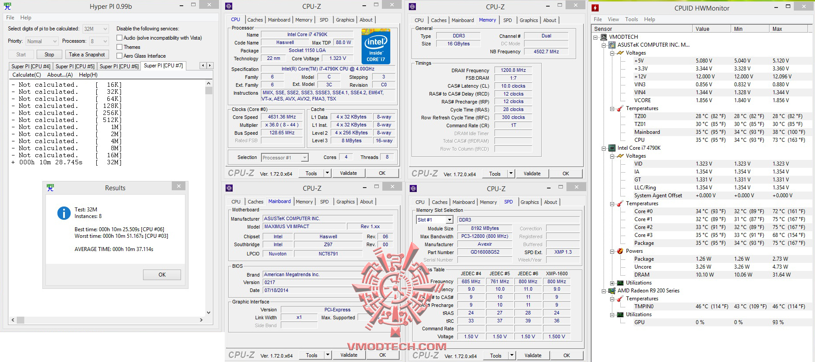Click title icon of CPU-Z window showing Mainboard tab

229,188
